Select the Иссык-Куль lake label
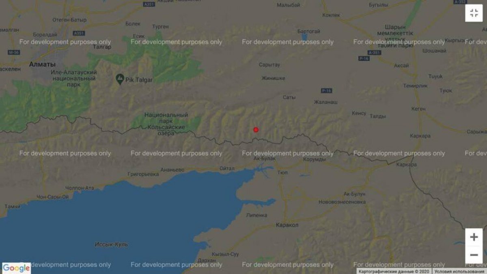The height and width of the screenshot is (274, 487). (x=111, y=244)
